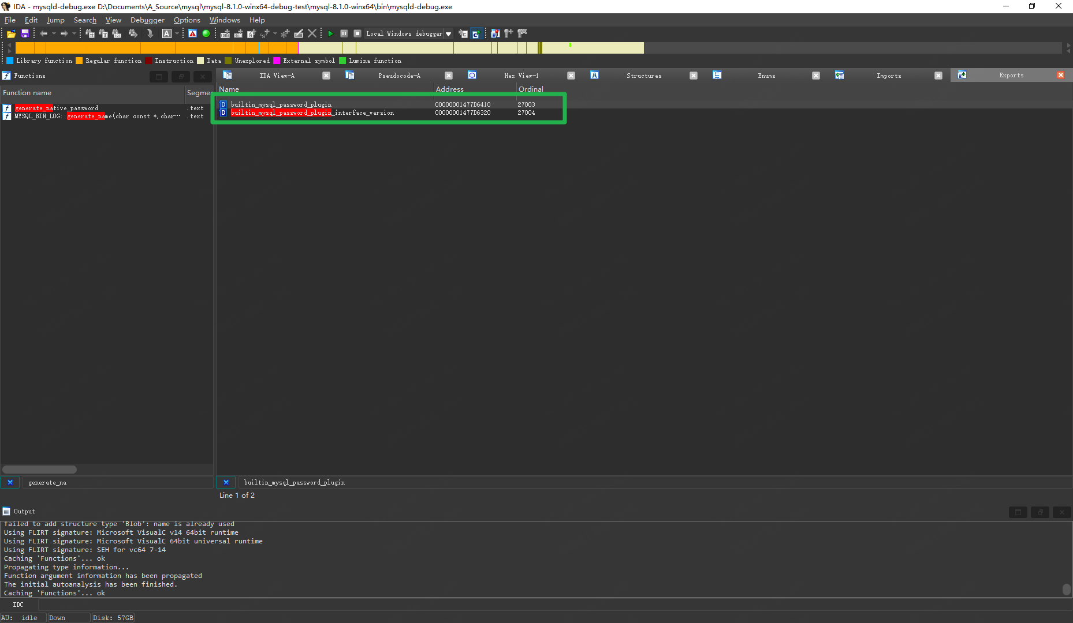Click the green circle status indicator
This screenshot has height=623, width=1073.
coord(206,33)
